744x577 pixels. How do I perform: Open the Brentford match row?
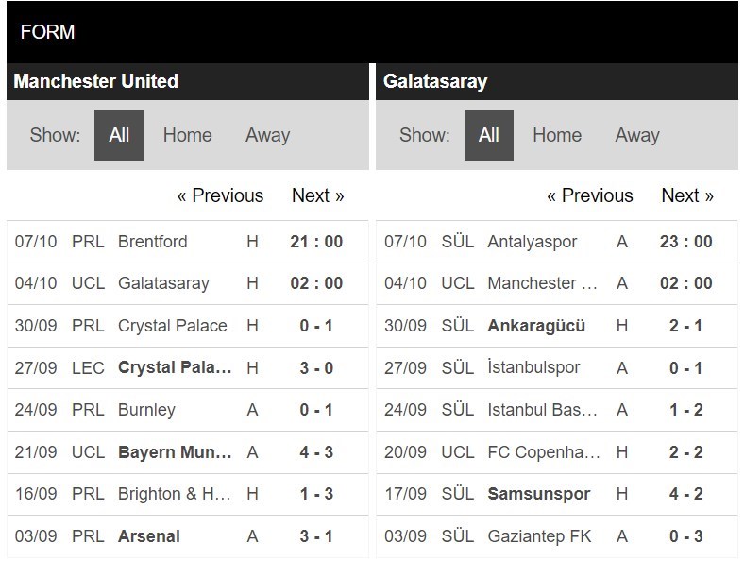[152, 242]
